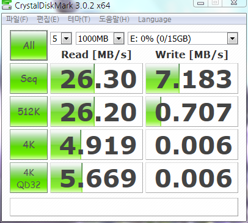
Task: Select the 4K read result 4.919
Action: coord(97,145)
